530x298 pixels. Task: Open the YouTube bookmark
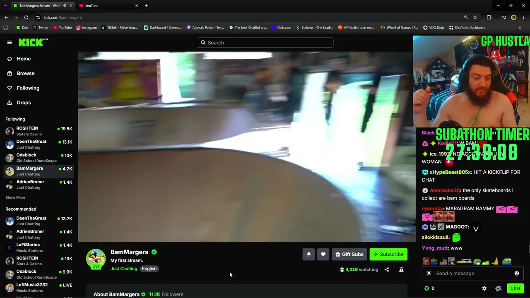tap(62, 28)
